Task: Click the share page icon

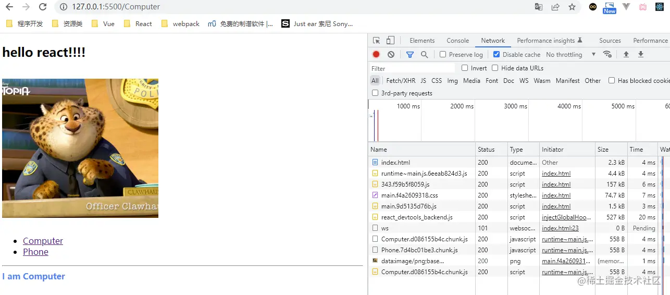Action: (555, 7)
